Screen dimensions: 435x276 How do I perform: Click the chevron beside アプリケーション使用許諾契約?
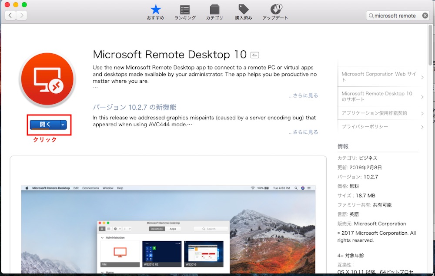[x=422, y=114]
